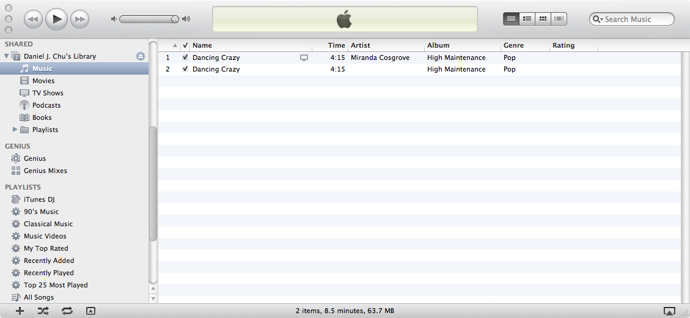Select Music in shared library
690x318 pixels.
coord(75,68)
